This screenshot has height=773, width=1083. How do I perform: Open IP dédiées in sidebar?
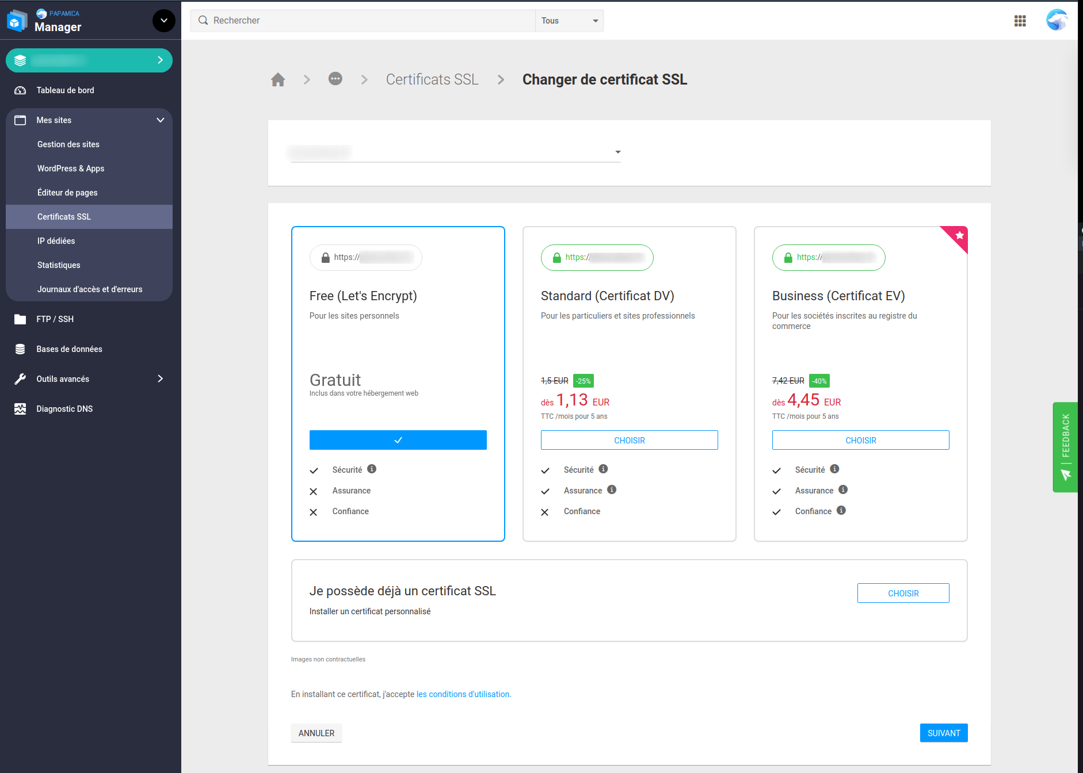point(56,241)
